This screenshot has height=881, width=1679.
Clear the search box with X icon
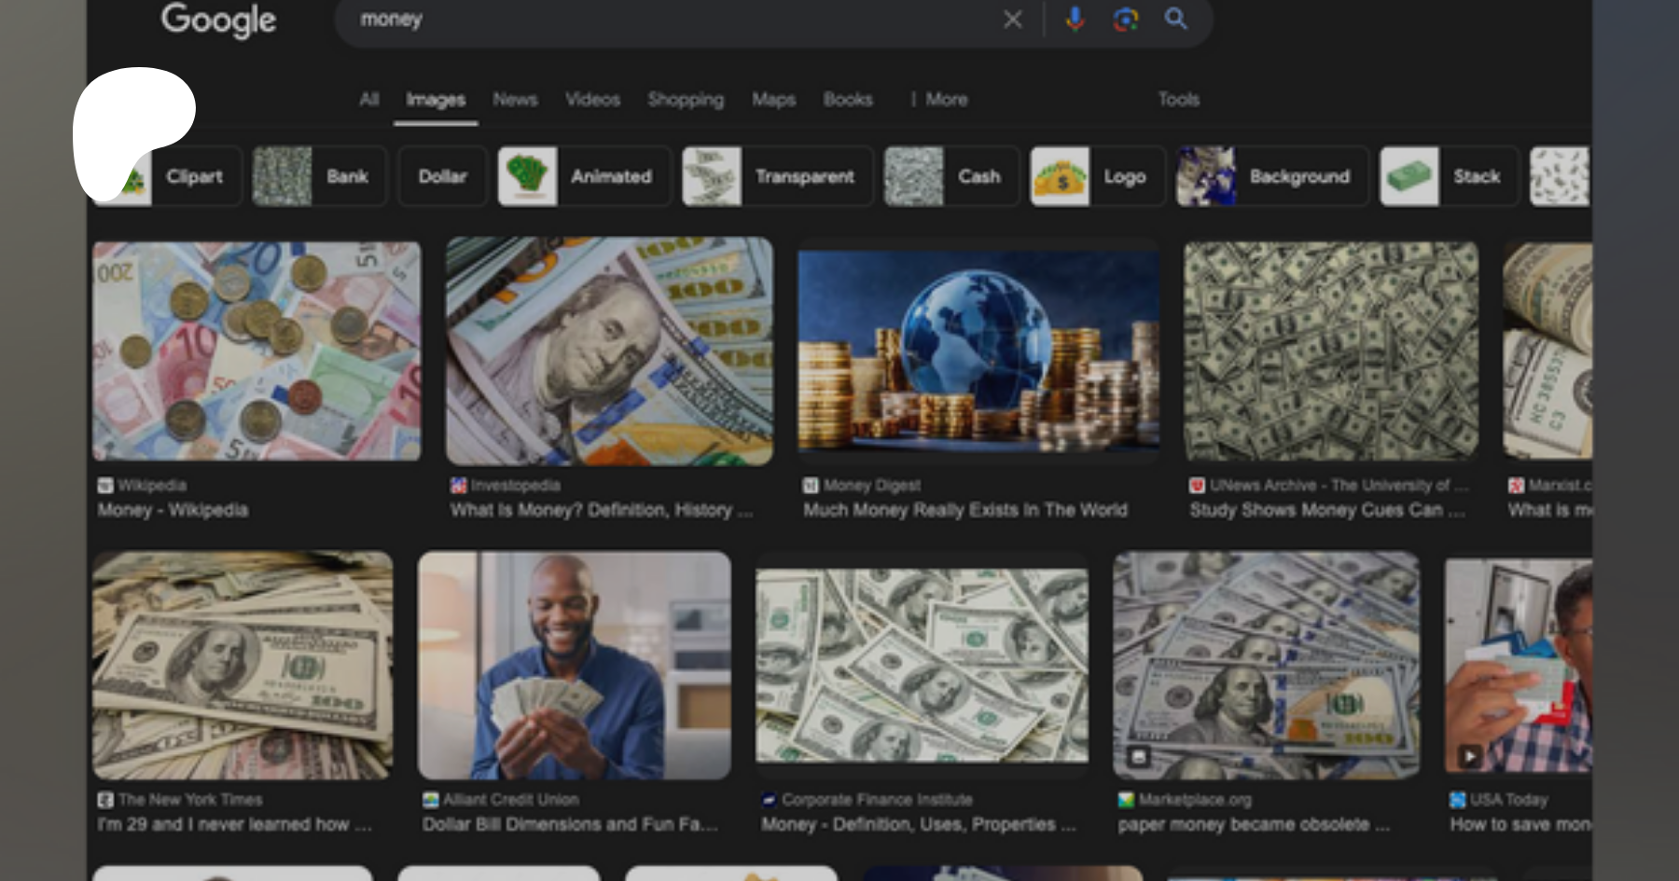[x=1012, y=20]
